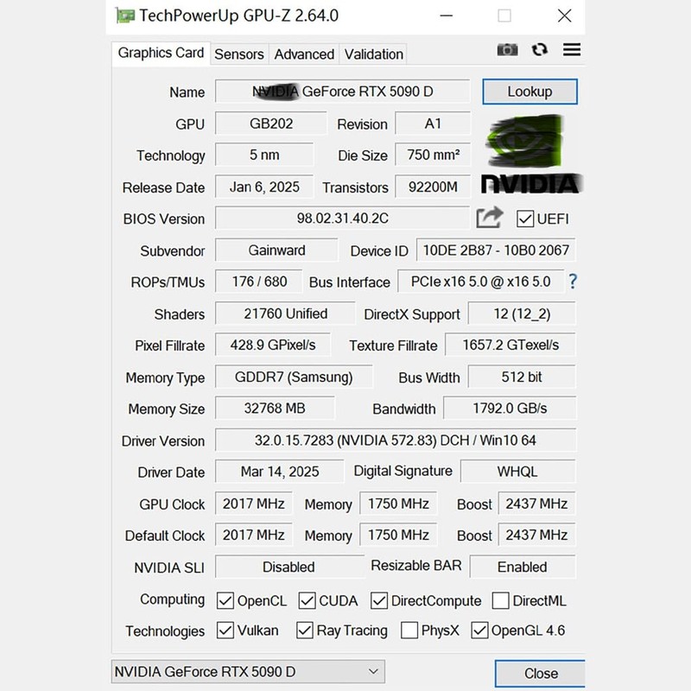Screen dimensions: 691x691
Task: Click the Shaders value 21760 Unified
Action: click(x=285, y=314)
